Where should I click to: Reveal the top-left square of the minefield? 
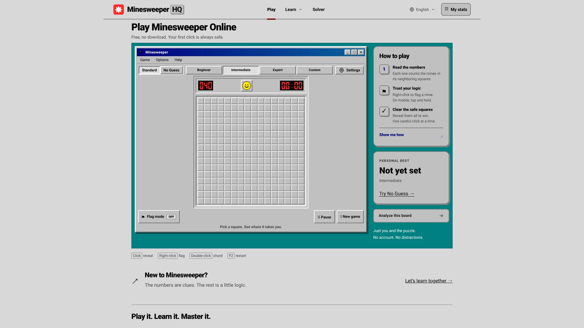point(201,101)
